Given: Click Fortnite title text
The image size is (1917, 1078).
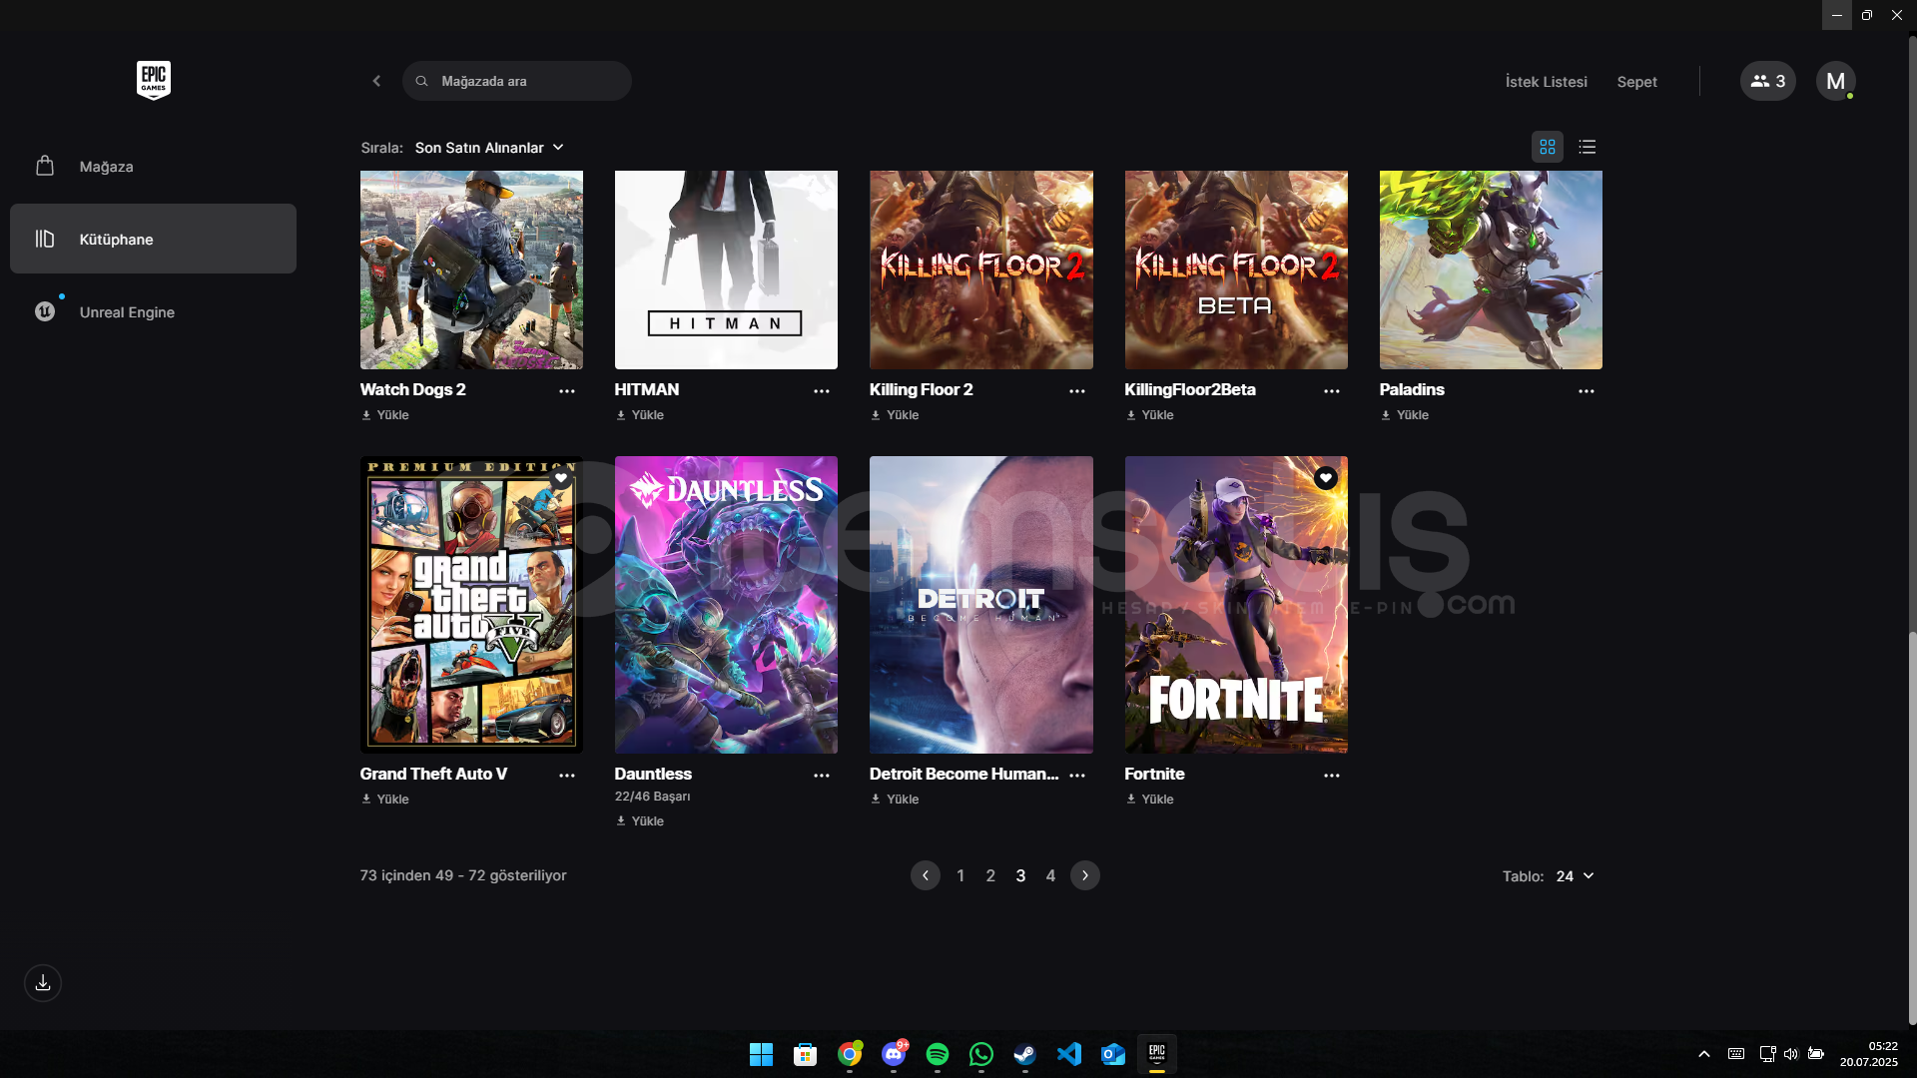Looking at the screenshot, I should pos(1154,774).
